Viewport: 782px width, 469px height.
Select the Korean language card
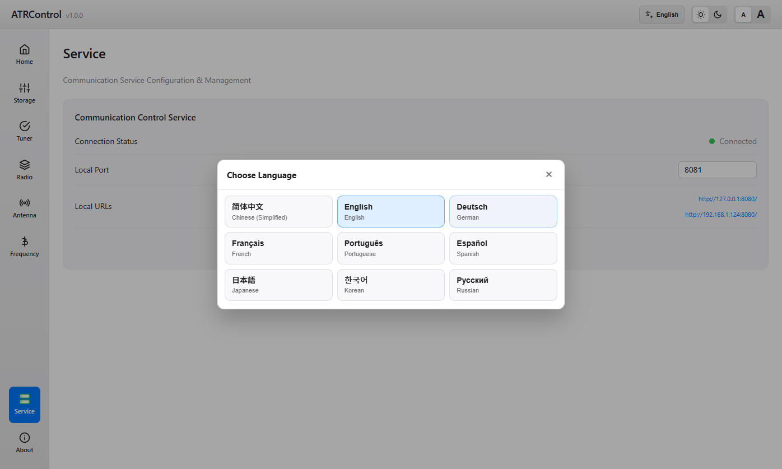[391, 285]
